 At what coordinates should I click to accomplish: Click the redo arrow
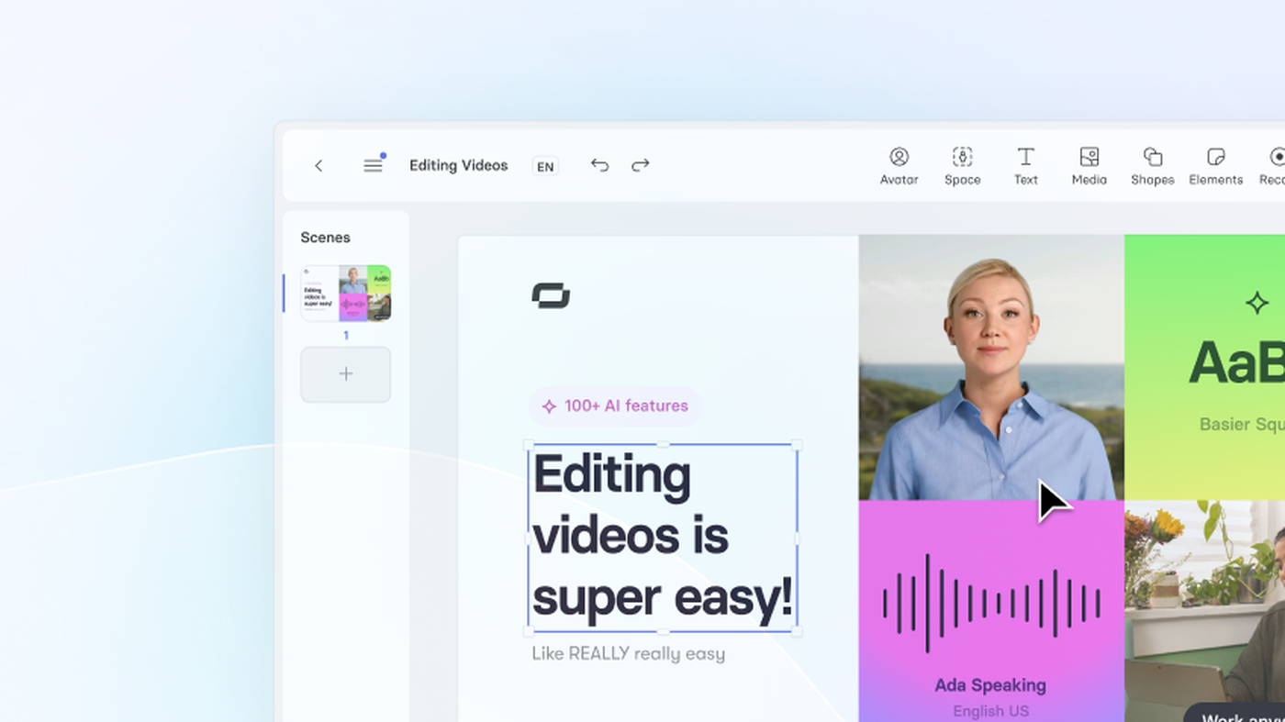pyautogui.click(x=641, y=165)
